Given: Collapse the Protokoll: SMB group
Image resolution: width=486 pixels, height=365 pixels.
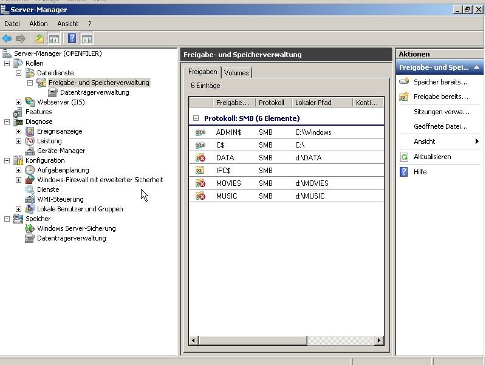Looking at the screenshot, I should 196,118.
